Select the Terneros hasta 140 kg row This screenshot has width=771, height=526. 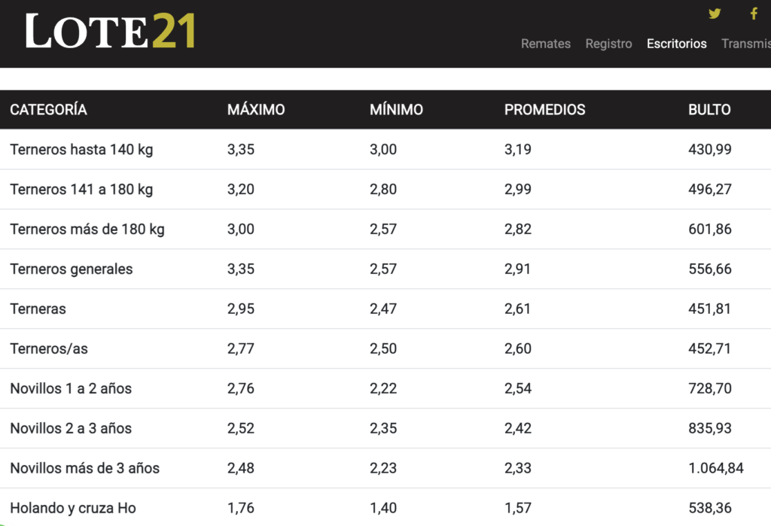81,150
